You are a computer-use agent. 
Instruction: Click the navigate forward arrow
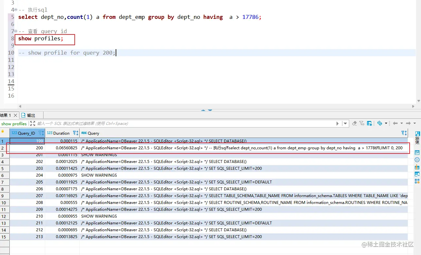tap(409, 123)
